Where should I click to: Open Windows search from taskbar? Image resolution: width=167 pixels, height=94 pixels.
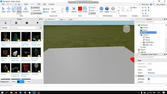(x=7, y=92)
